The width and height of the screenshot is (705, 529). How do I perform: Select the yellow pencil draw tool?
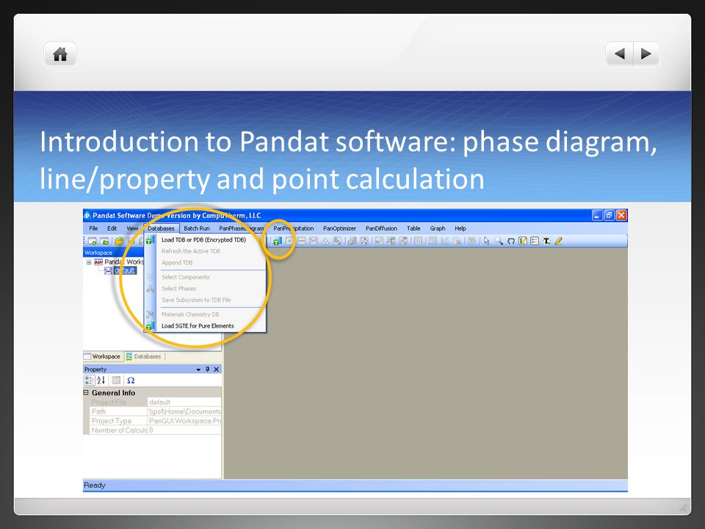click(x=558, y=241)
